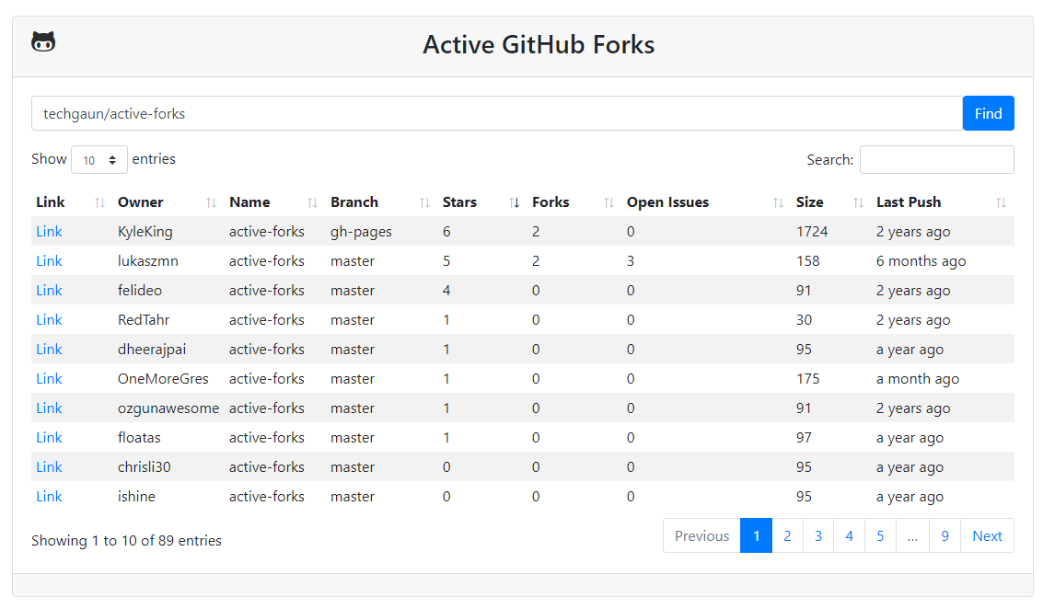
Task: Open the Link for lukaszmn's fork
Action: pyautogui.click(x=49, y=261)
